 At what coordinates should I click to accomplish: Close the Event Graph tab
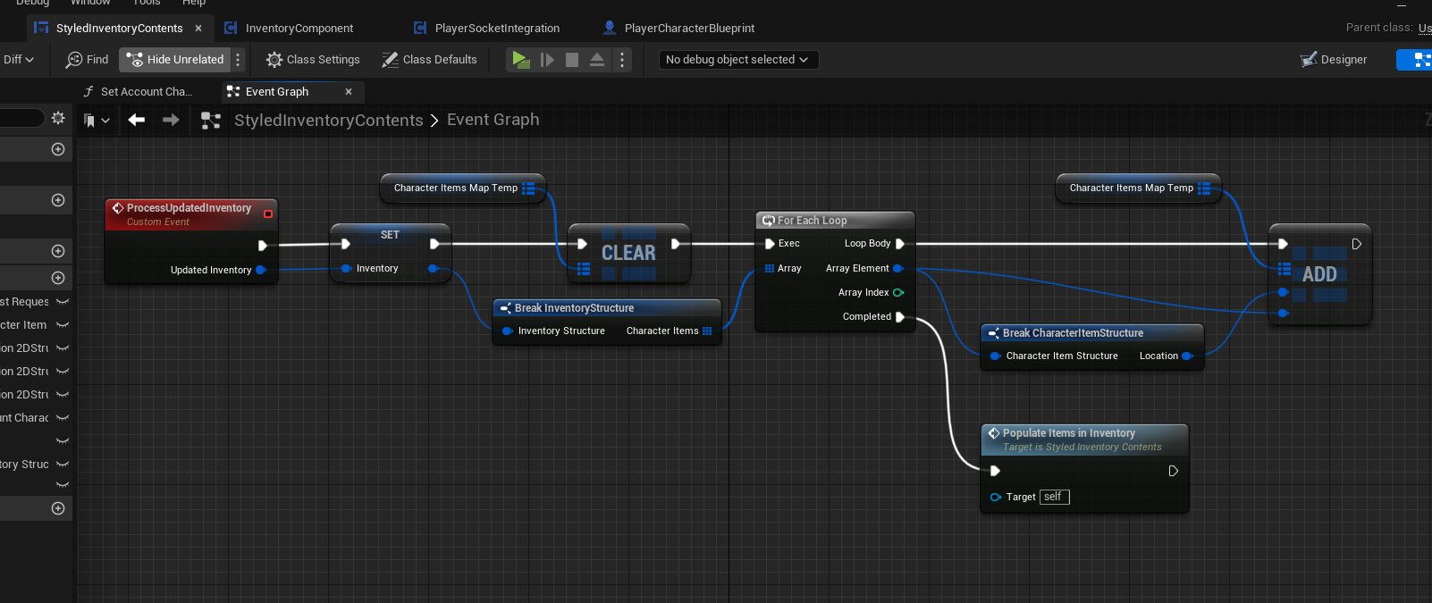(349, 91)
